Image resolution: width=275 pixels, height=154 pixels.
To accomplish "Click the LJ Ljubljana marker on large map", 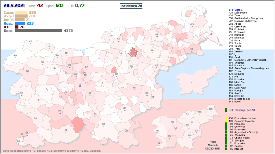I will coord(79,85).
